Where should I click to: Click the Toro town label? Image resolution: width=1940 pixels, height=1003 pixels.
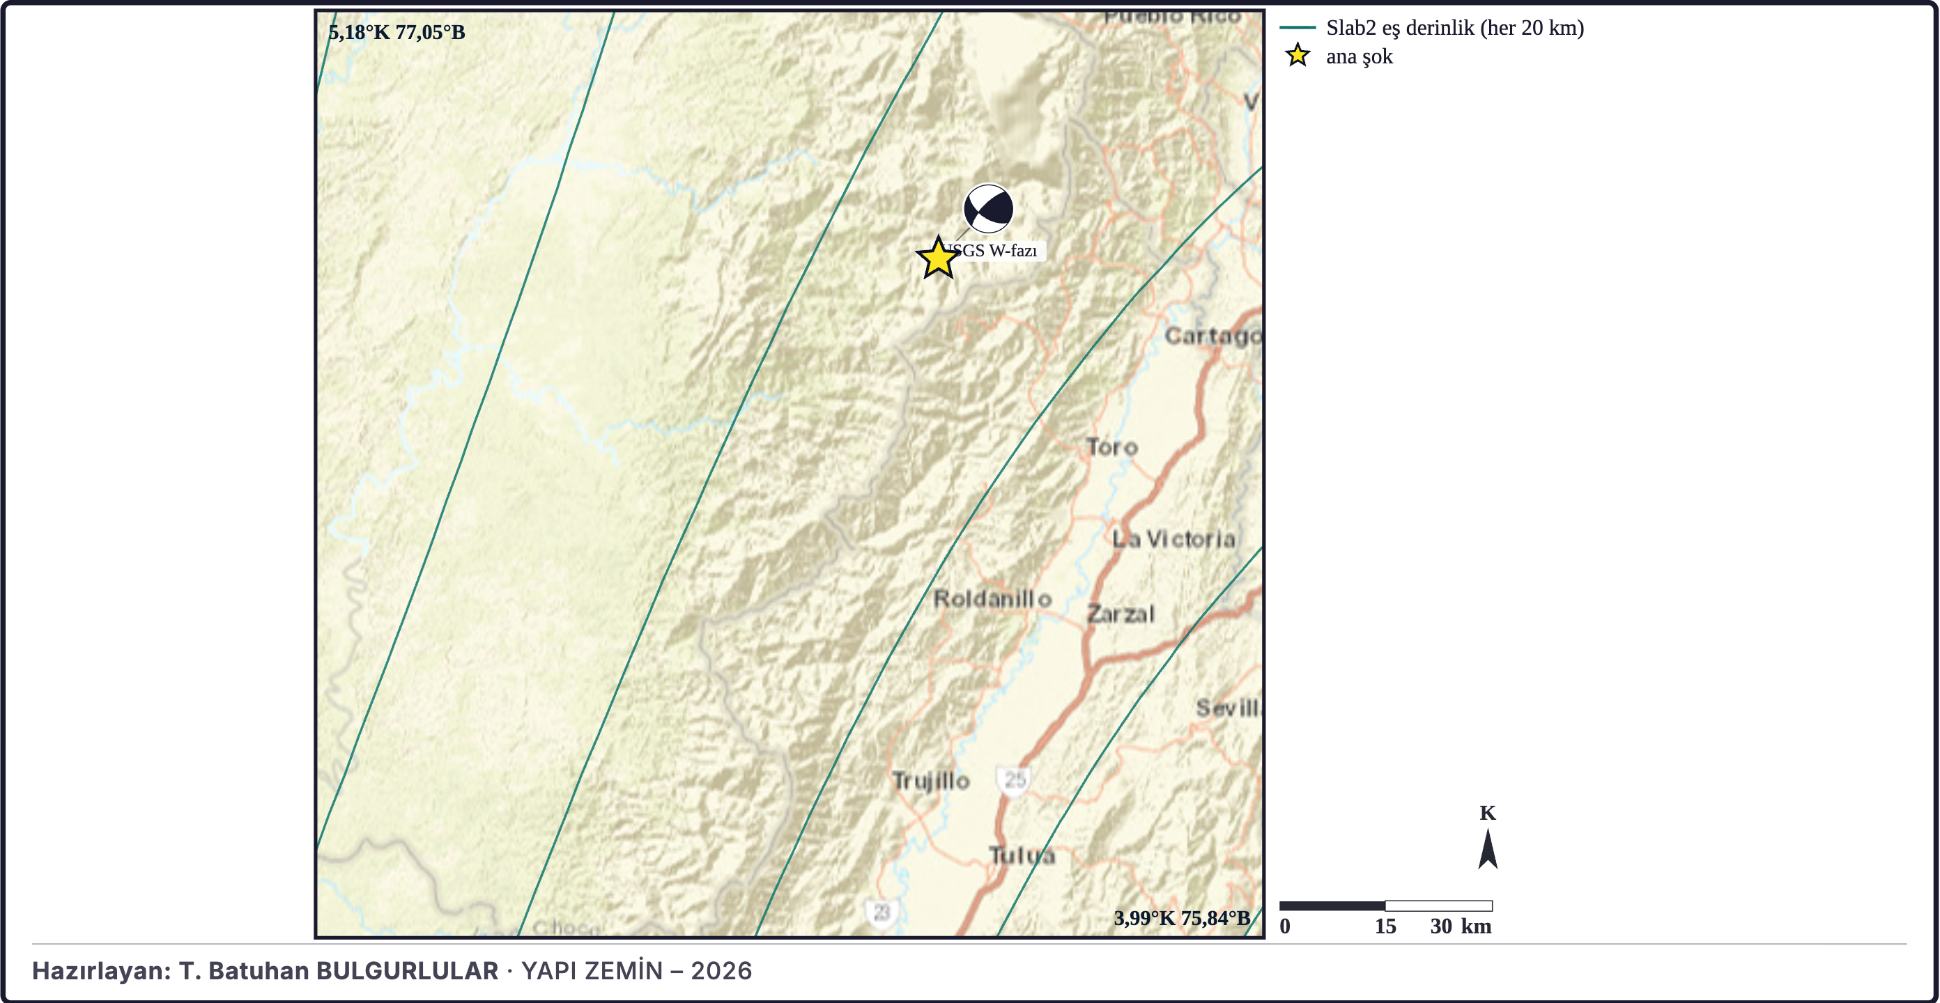(1111, 447)
